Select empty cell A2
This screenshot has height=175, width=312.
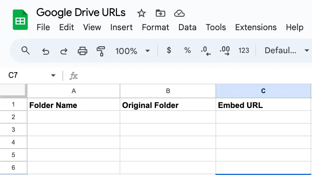(x=74, y=117)
